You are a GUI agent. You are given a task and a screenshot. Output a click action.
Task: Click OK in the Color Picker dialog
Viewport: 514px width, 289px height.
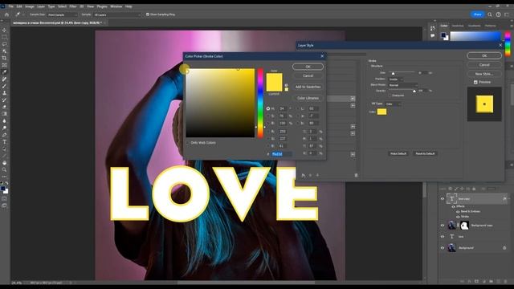(x=308, y=67)
